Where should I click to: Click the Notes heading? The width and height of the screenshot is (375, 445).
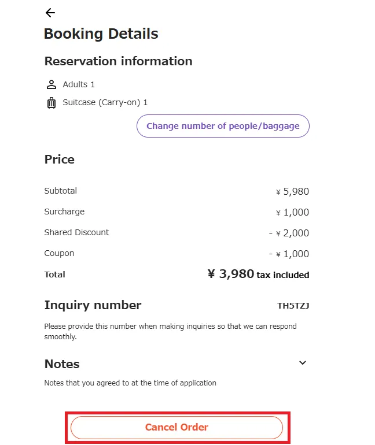coord(62,364)
